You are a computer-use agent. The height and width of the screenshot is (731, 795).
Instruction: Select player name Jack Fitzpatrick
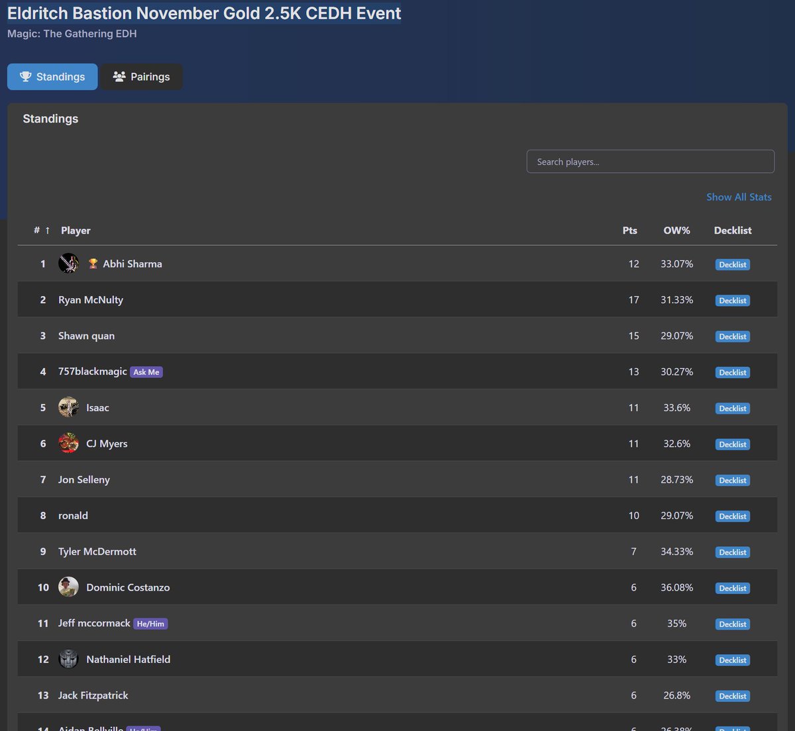click(x=93, y=695)
